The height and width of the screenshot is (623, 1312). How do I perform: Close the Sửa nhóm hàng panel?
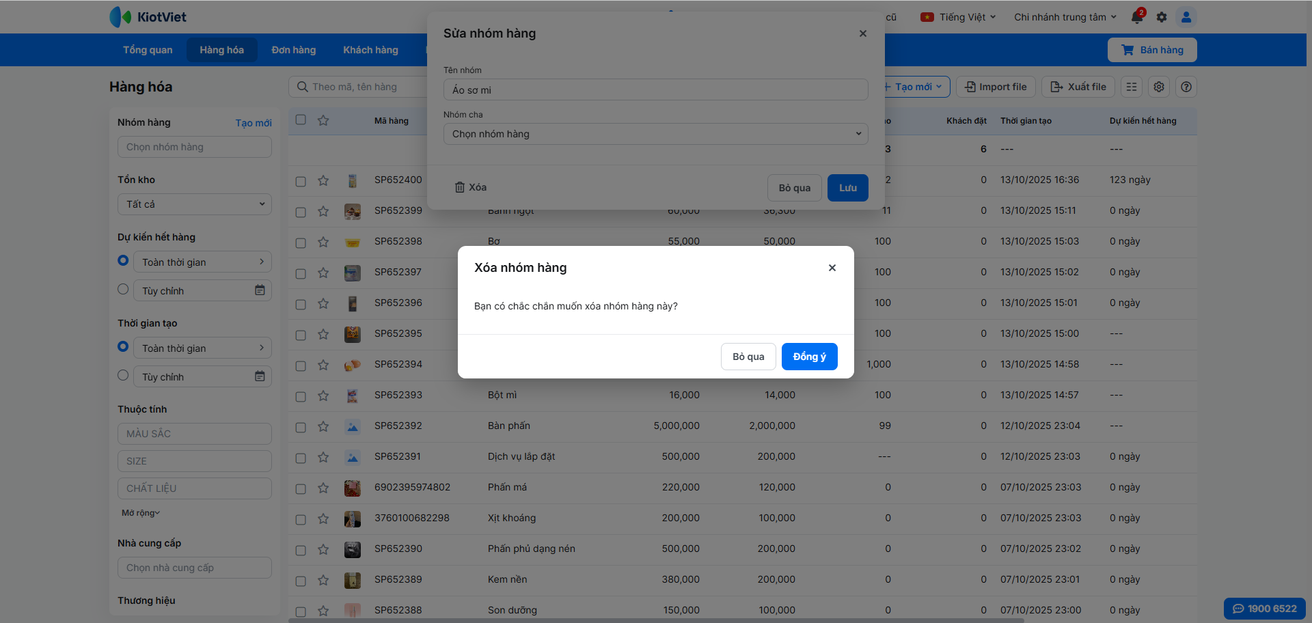tap(863, 33)
